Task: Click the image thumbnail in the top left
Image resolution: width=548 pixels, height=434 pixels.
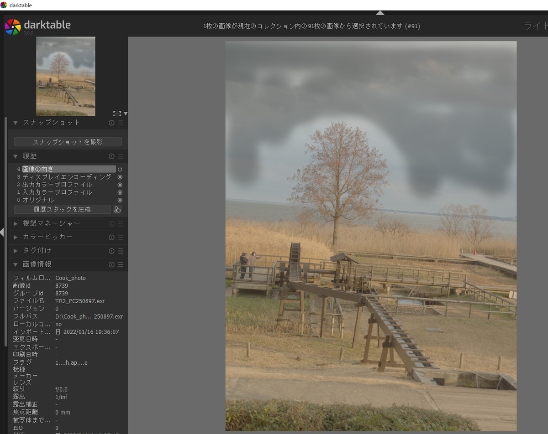Action: click(x=66, y=76)
